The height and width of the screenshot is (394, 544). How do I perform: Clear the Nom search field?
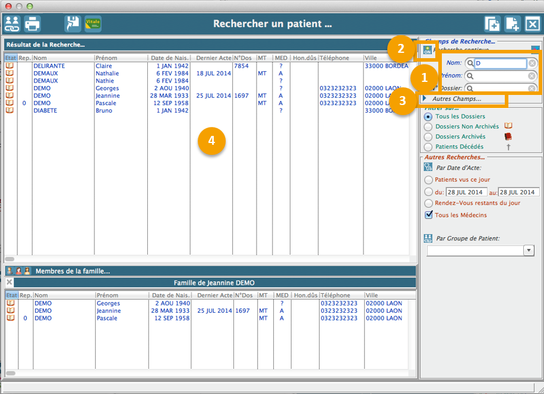click(x=532, y=63)
